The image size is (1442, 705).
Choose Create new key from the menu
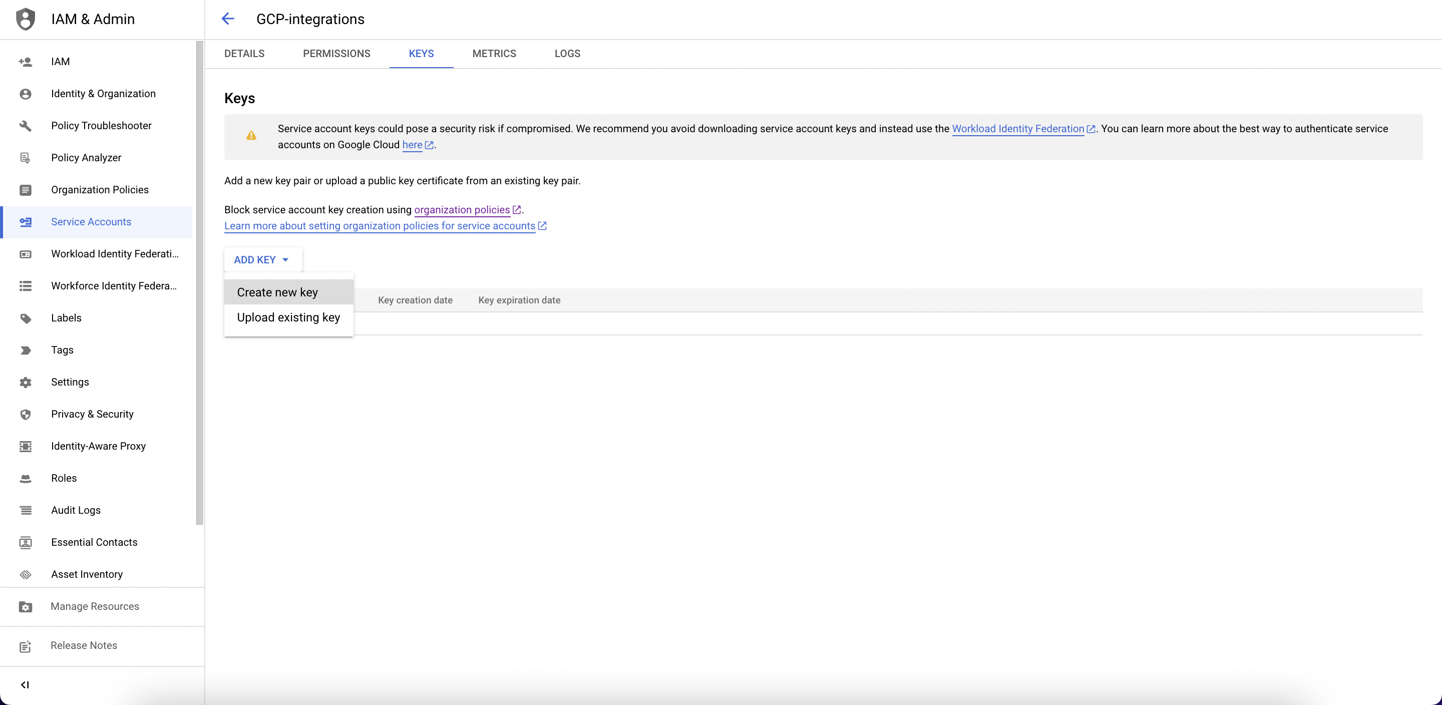(289, 292)
